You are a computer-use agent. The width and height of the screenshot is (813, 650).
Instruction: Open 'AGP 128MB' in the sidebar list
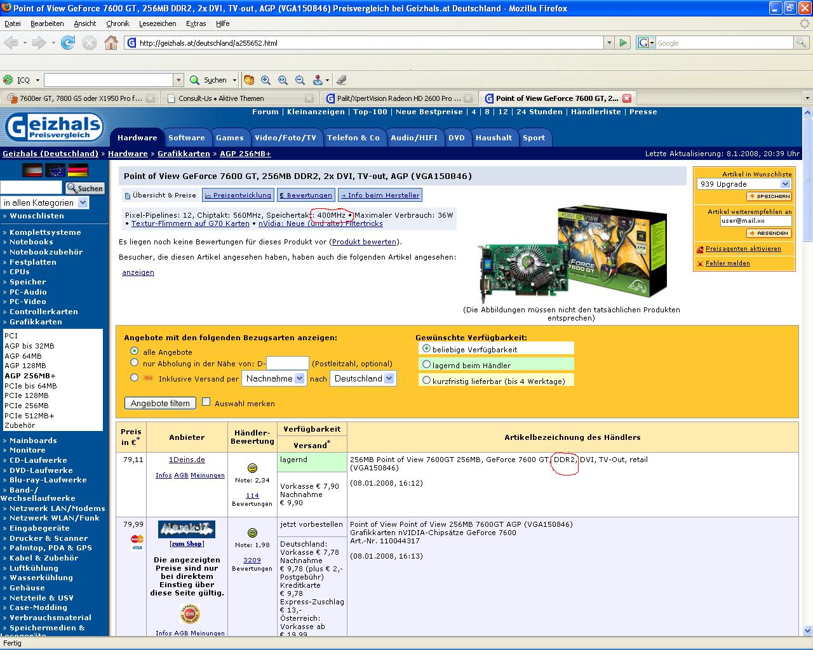(x=25, y=366)
